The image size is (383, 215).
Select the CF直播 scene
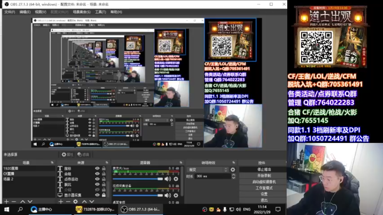29,174
